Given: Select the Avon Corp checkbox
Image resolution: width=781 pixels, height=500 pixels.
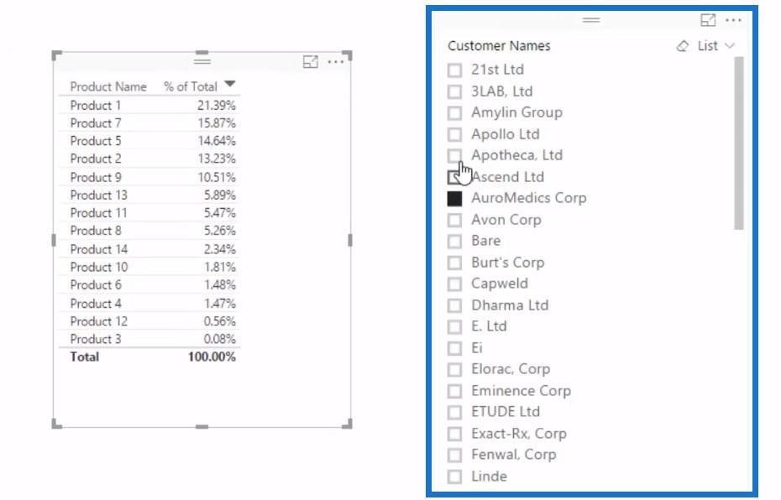Looking at the screenshot, I should click(x=454, y=220).
